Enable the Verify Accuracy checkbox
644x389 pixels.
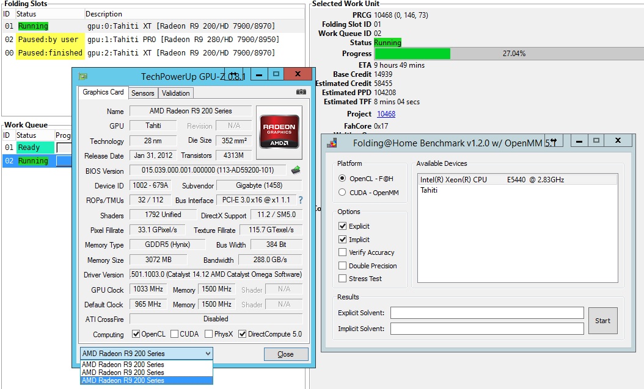point(343,252)
